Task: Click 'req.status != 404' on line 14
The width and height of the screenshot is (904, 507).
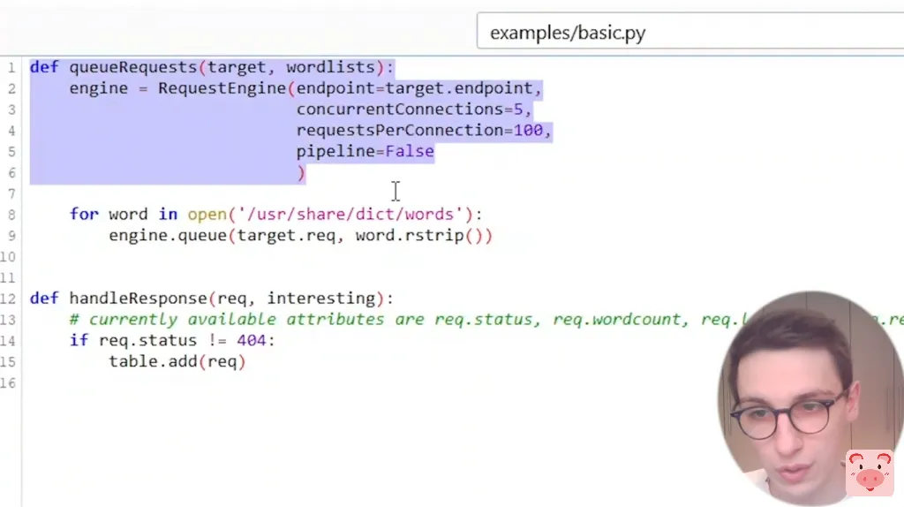Action: 182,341
